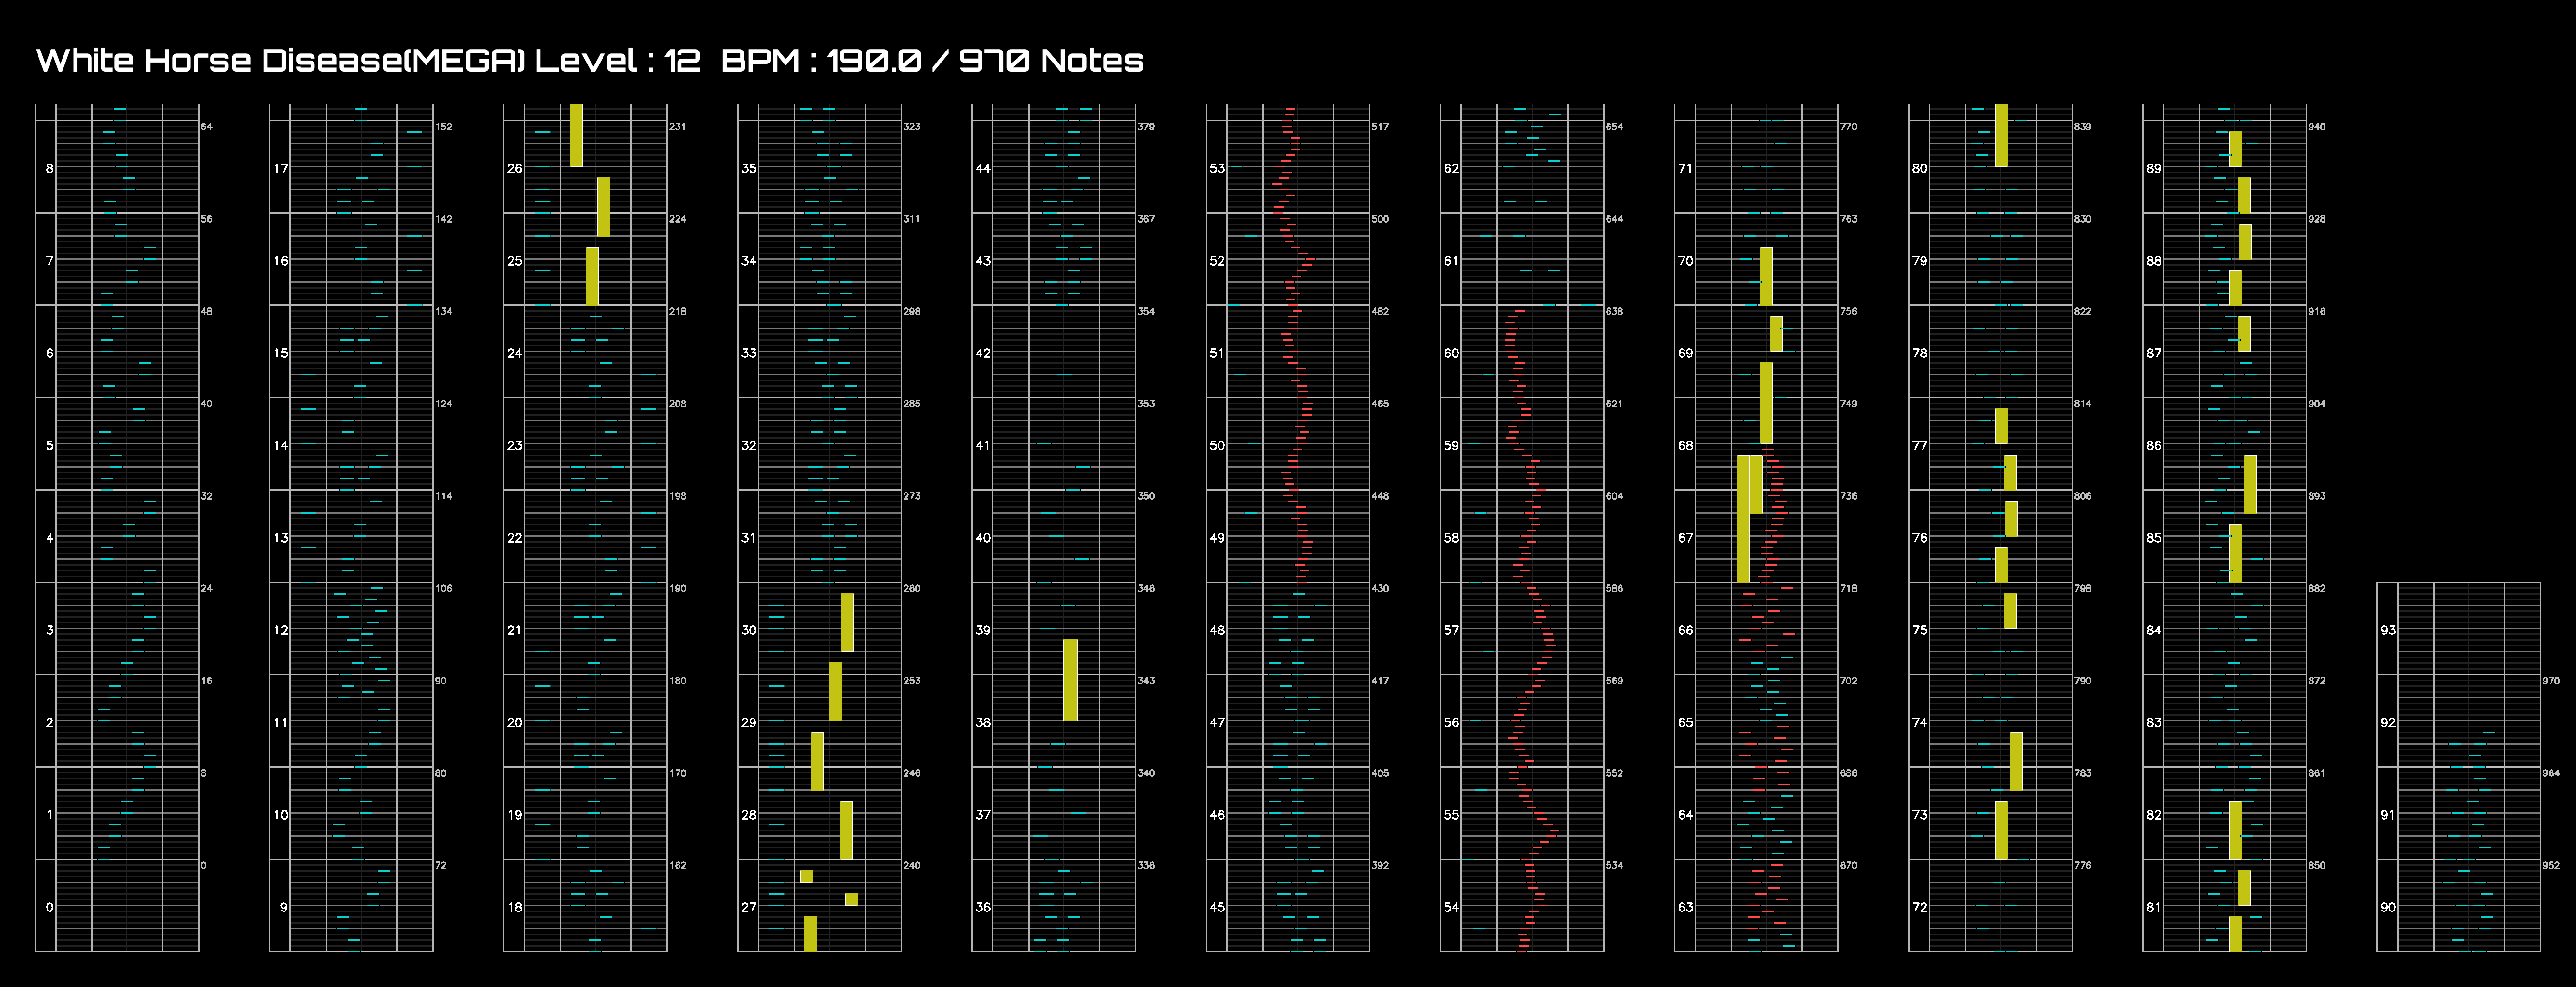Select measure label 35
Viewport: 2576px width, 987px height.
(749, 168)
